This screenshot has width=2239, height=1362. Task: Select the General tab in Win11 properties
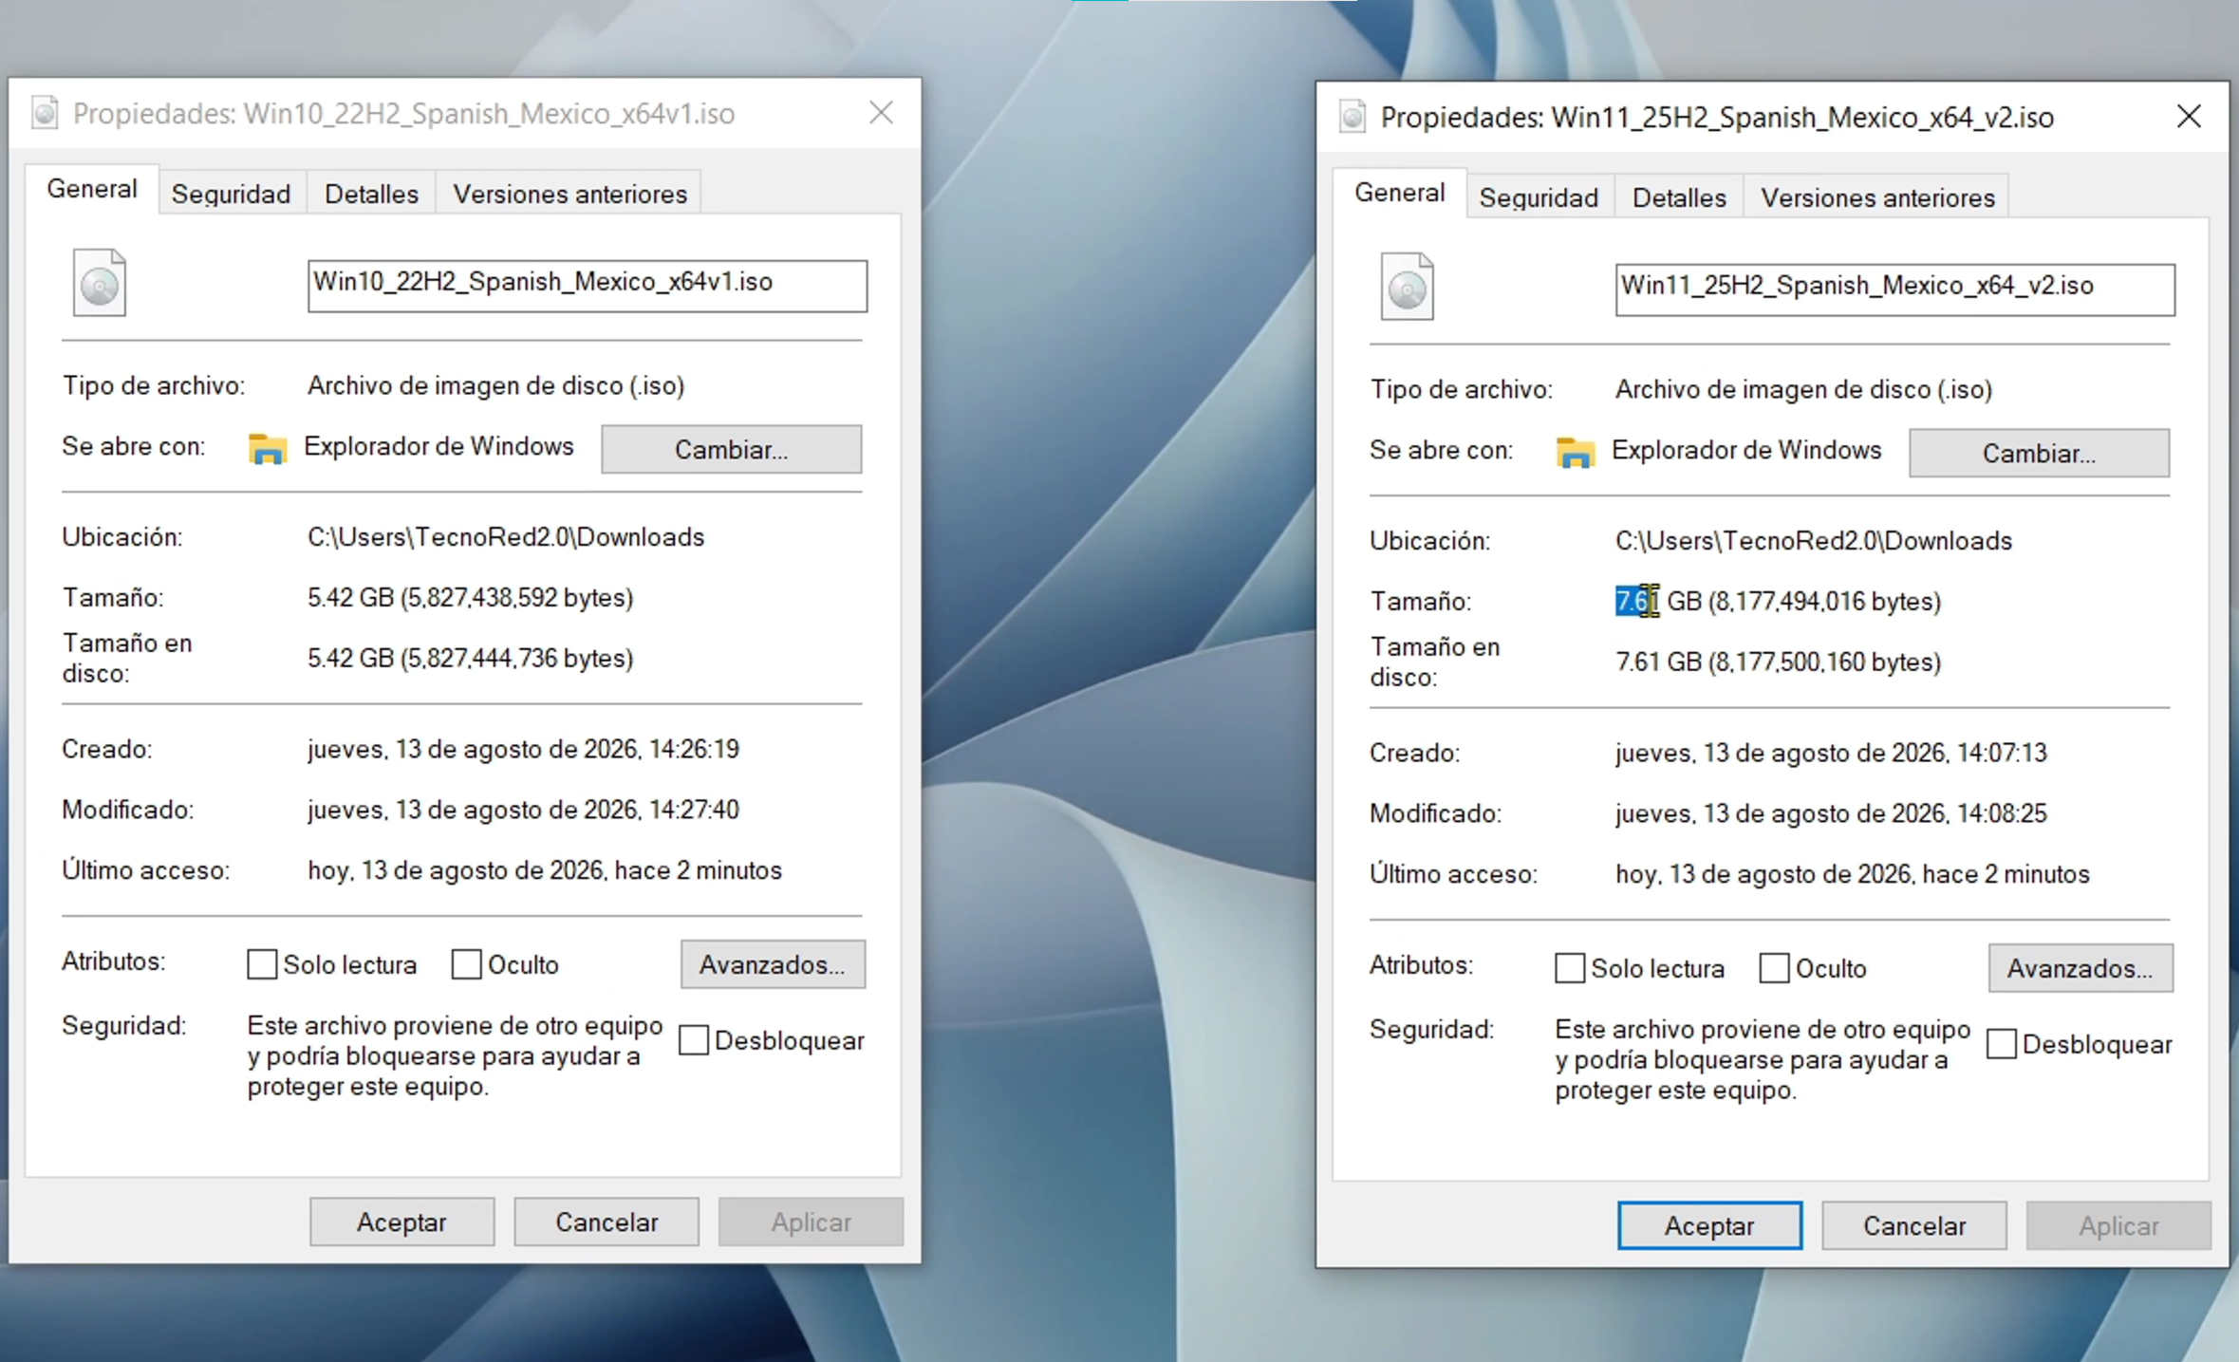tap(1399, 193)
